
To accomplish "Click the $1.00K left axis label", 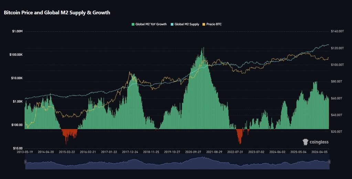I will 18,101.
